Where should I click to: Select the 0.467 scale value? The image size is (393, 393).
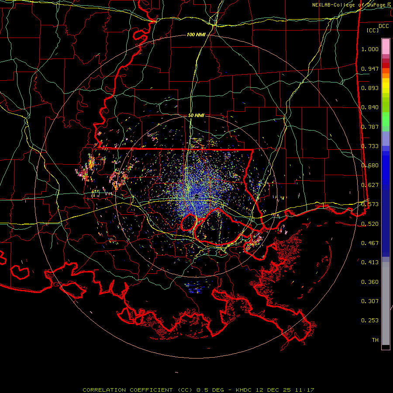coord(370,243)
